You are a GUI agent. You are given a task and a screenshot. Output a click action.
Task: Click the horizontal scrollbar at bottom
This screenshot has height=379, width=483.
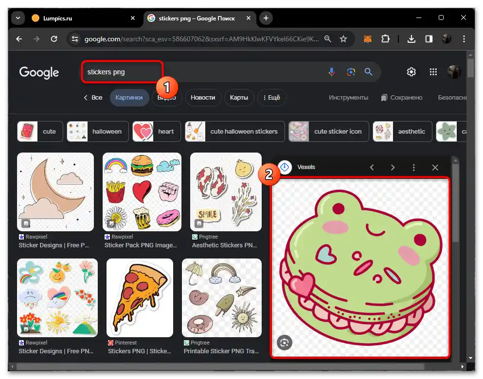[x=220, y=366]
